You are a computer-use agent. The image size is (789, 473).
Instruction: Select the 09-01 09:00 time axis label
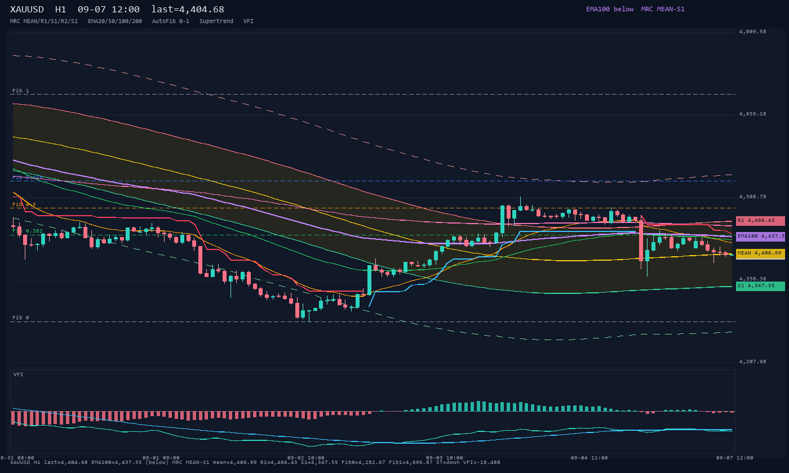[161, 458]
